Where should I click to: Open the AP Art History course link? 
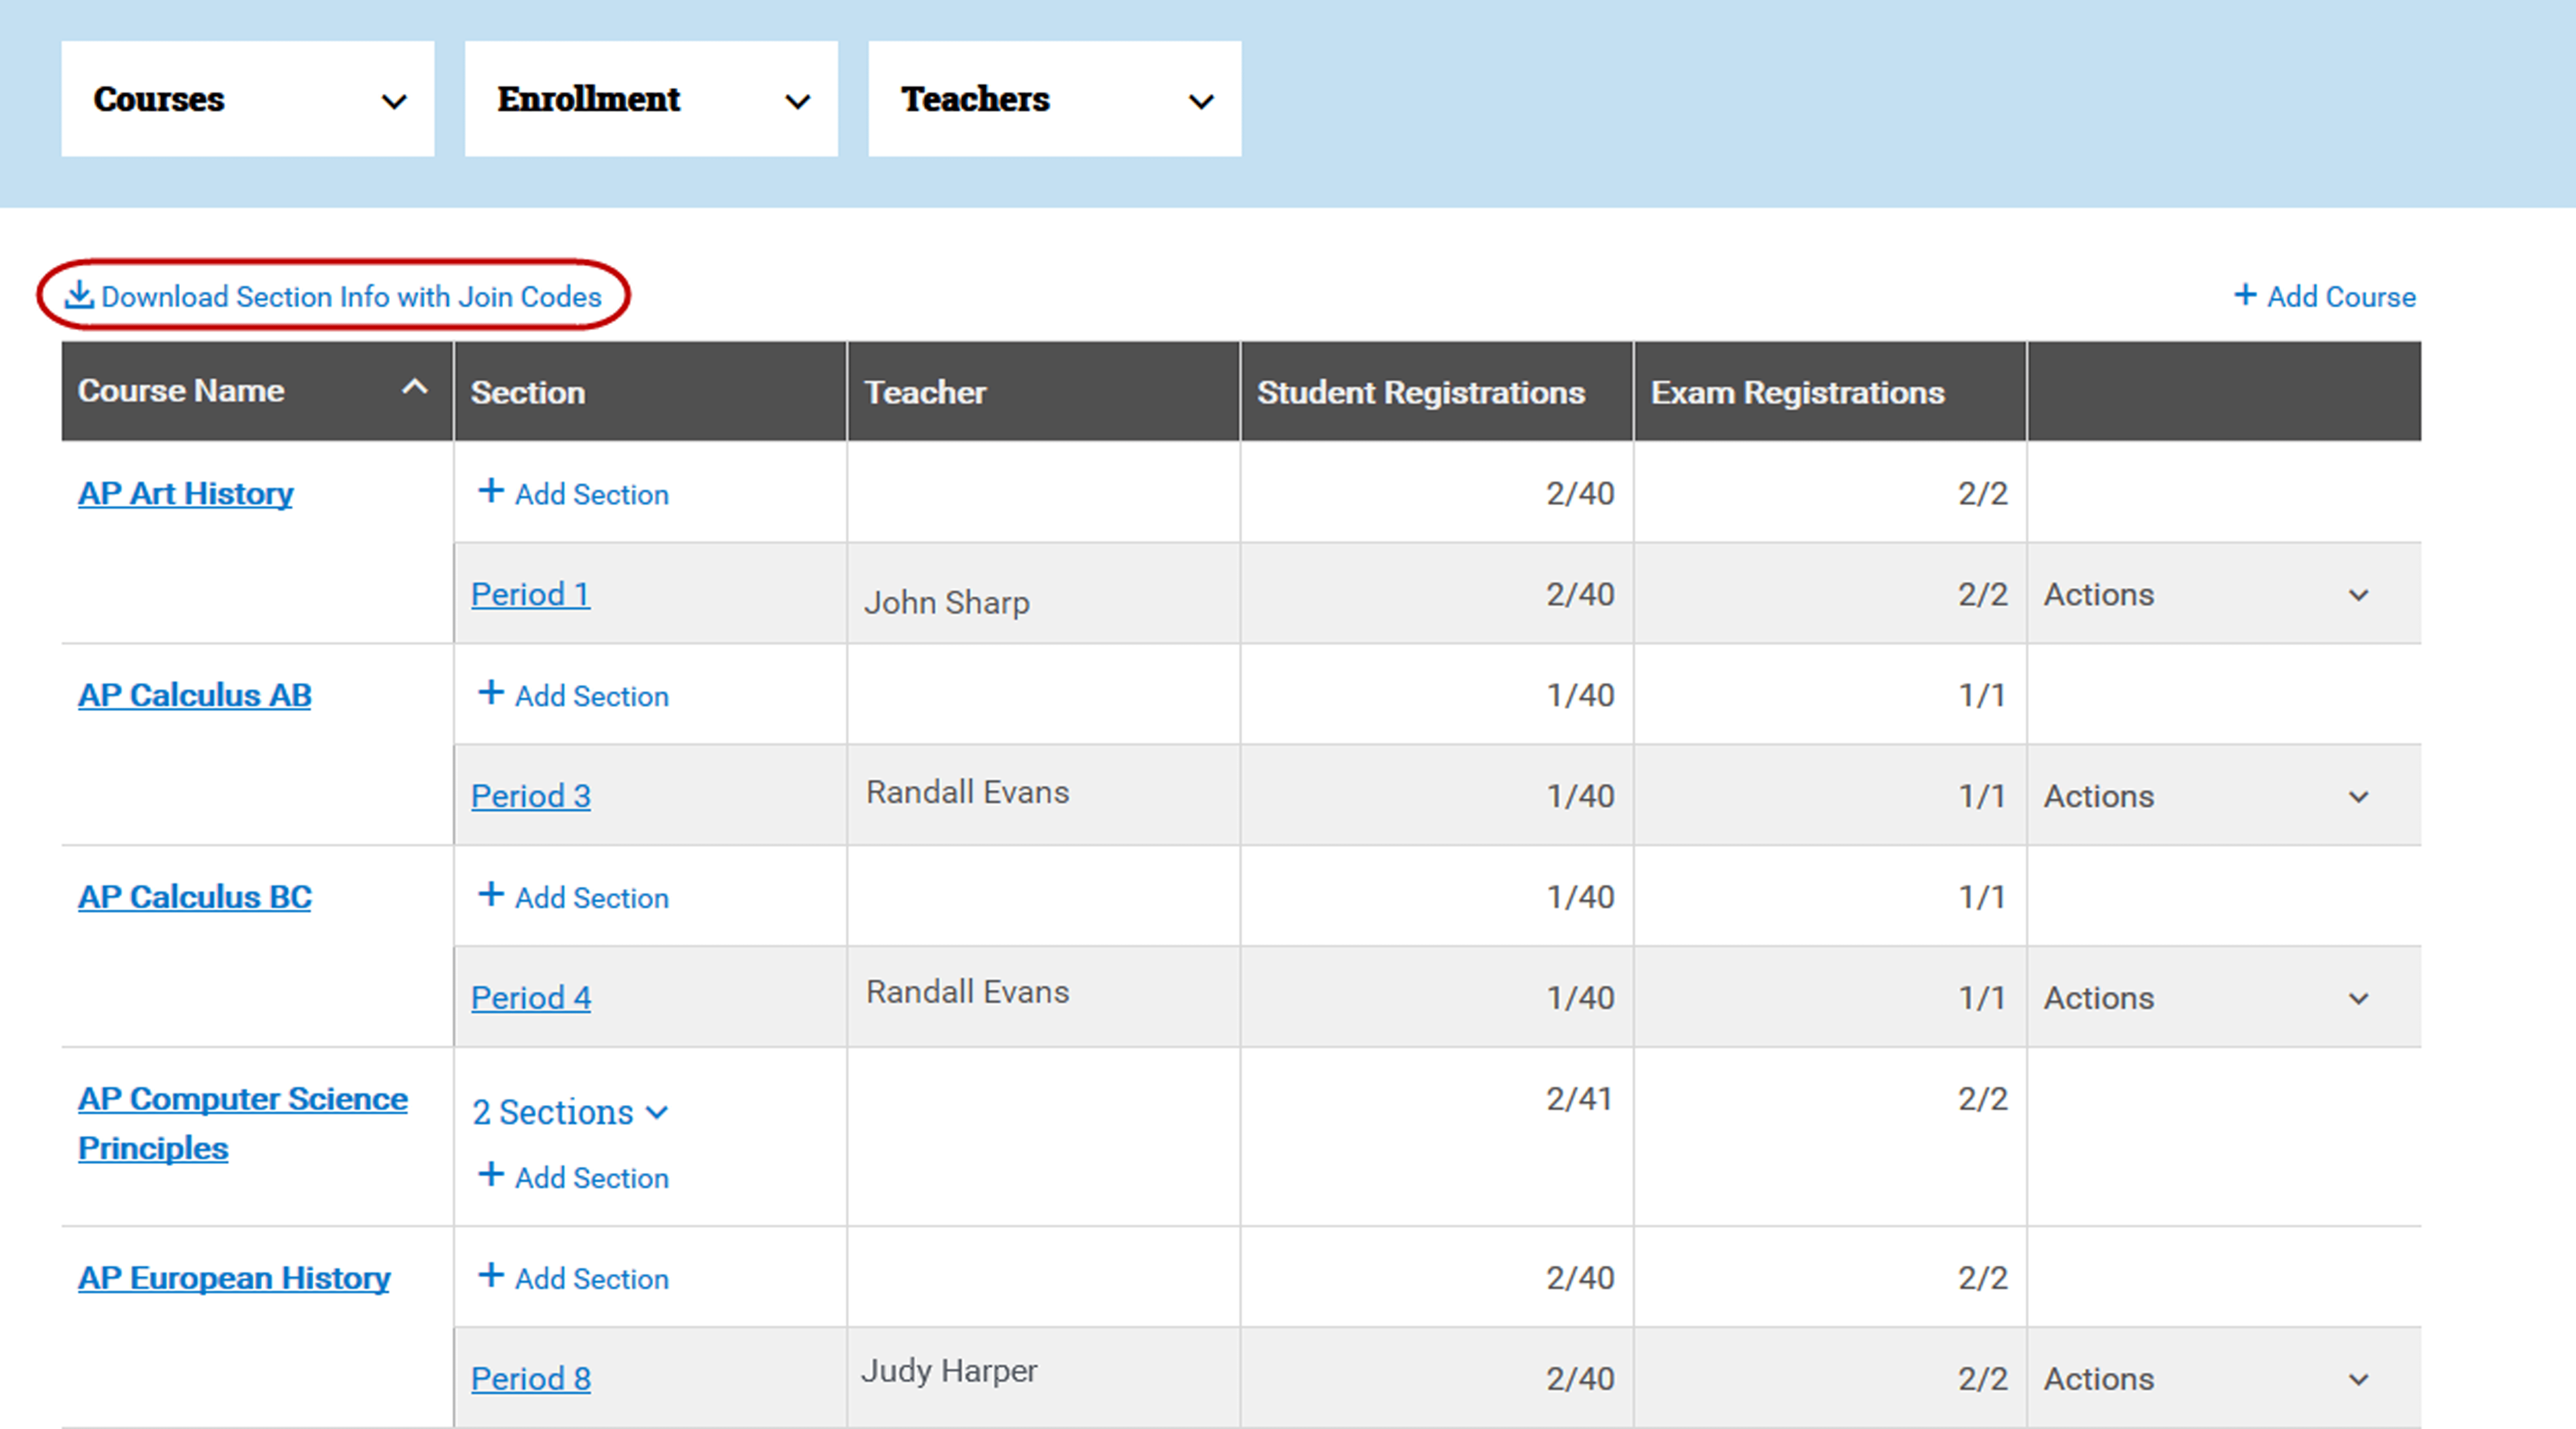point(185,493)
